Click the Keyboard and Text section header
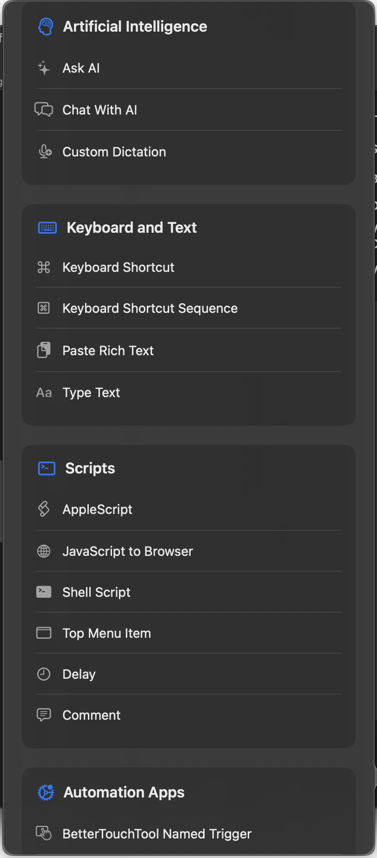Viewport: 377px width, 858px height. coord(132,228)
